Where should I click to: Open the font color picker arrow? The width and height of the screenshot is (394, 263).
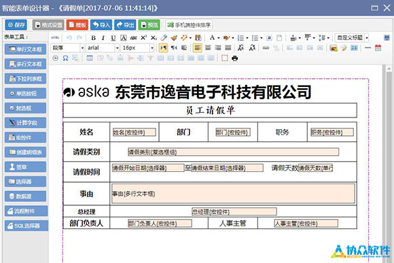click(x=219, y=38)
